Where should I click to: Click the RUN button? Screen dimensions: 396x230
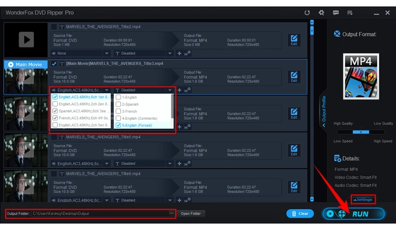coord(354,214)
